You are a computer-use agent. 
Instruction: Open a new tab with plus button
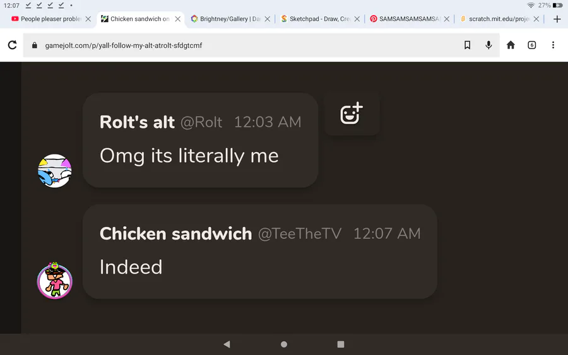point(557,19)
